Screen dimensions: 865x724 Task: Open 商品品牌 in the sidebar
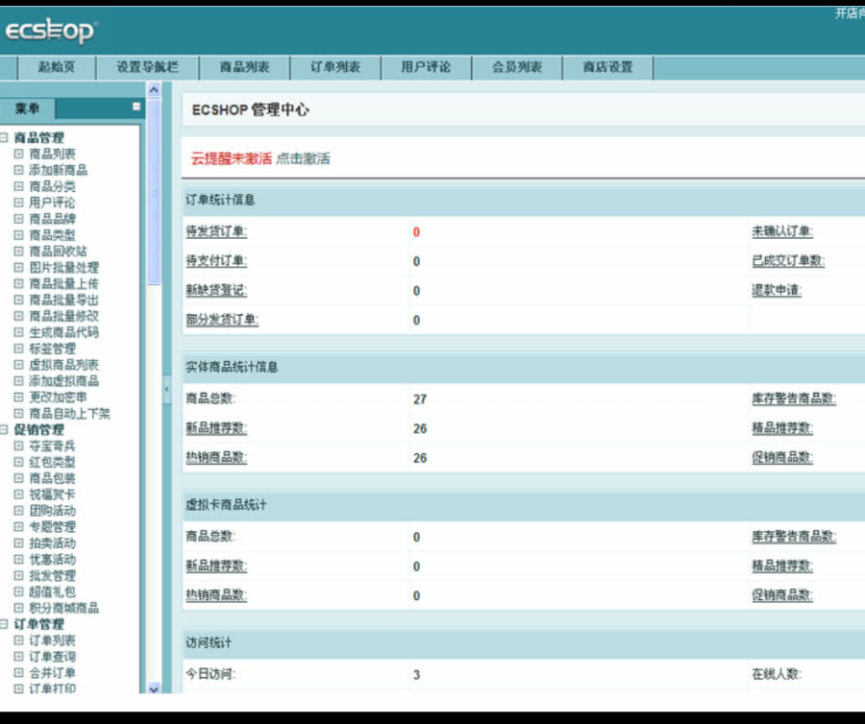pos(52,219)
